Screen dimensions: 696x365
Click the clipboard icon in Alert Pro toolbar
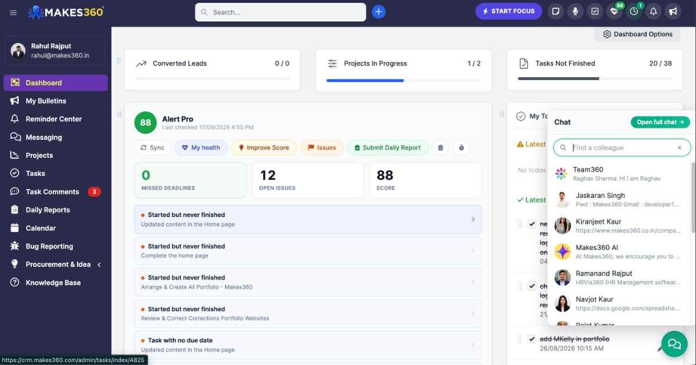coord(440,147)
